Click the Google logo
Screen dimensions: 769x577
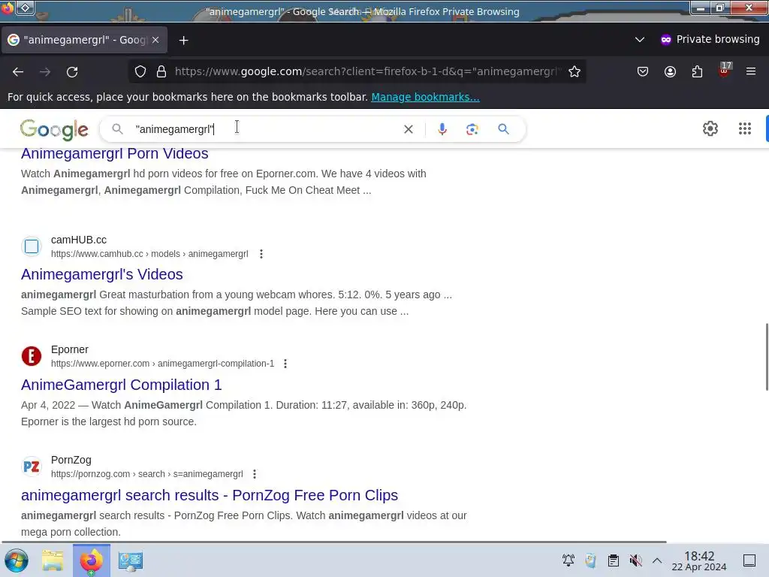coord(54,129)
